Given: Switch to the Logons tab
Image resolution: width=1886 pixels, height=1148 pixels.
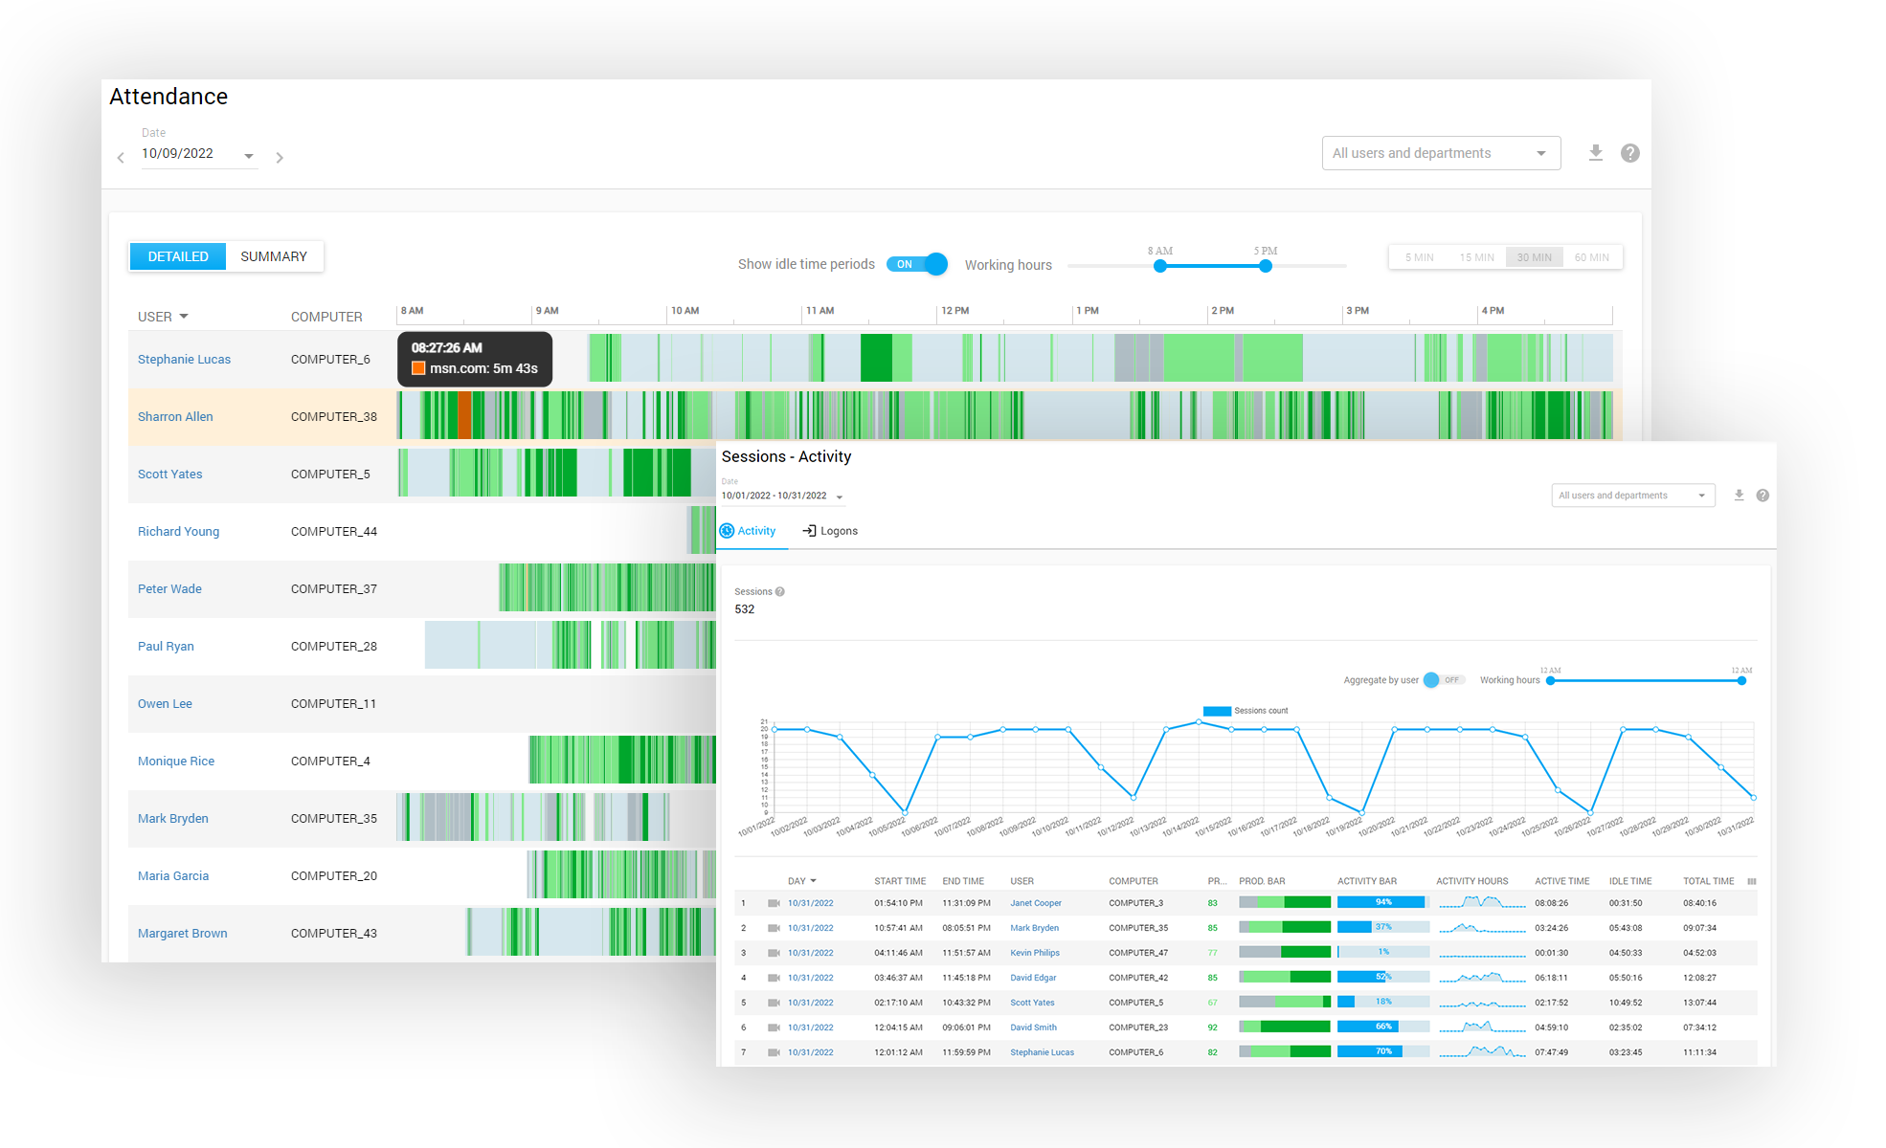Looking at the screenshot, I should pyautogui.click(x=830, y=531).
